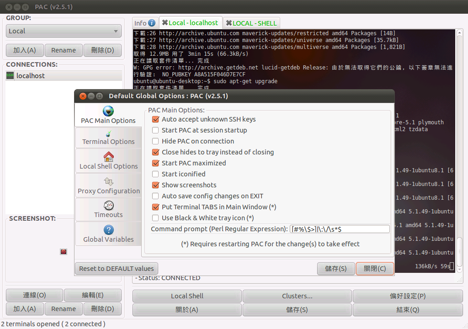Uncheck Show screenshots
Viewport: 468px width, 329px height.
coord(155,185)
